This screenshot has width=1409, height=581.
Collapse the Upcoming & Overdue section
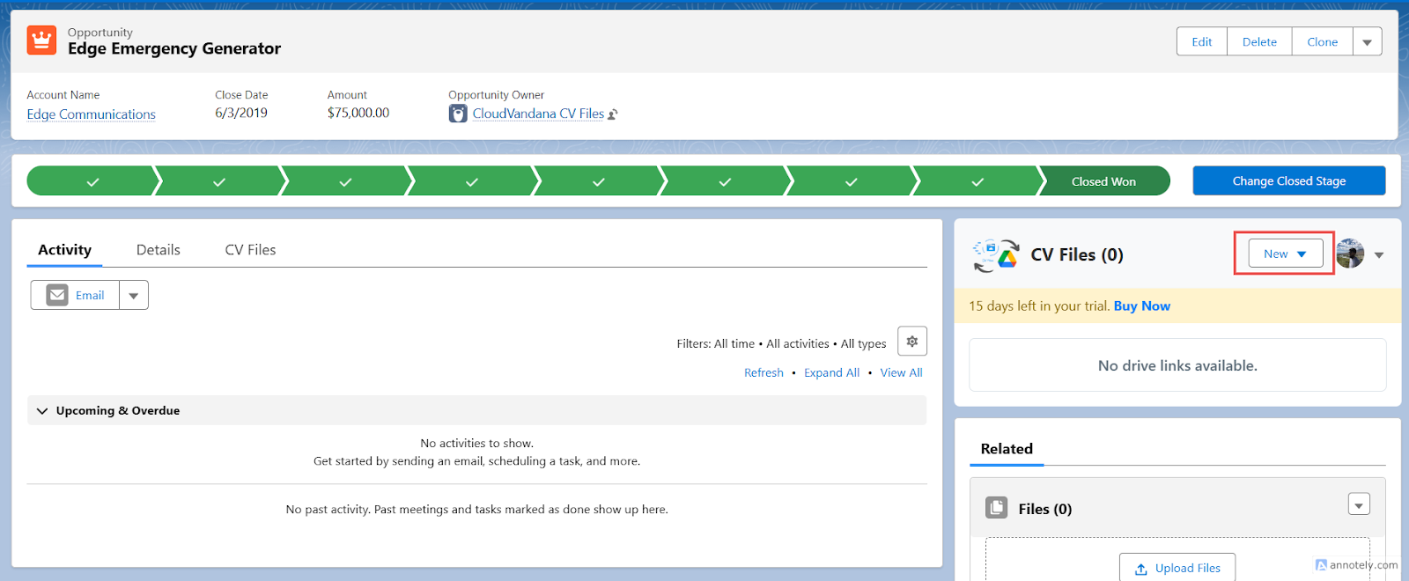[42, 411]
